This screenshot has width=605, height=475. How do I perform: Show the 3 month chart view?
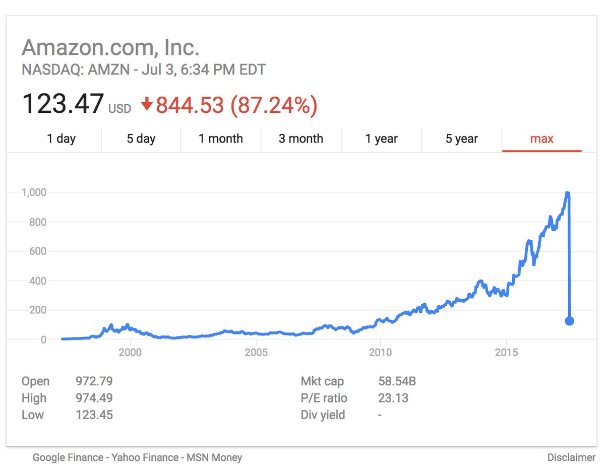(x=301, y=139)
